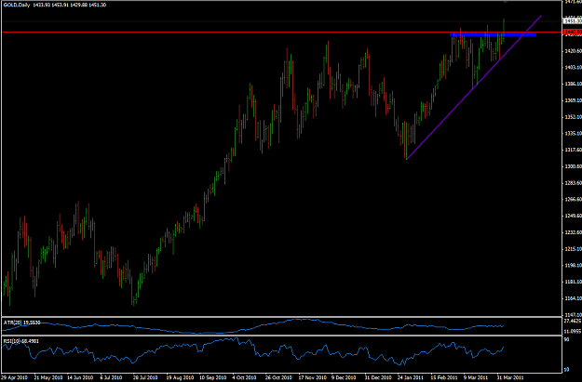This screenshot has height=382, width=582.
Task: Click the 26 Oct 2010 date label
Action: click(x=278, y=378)
